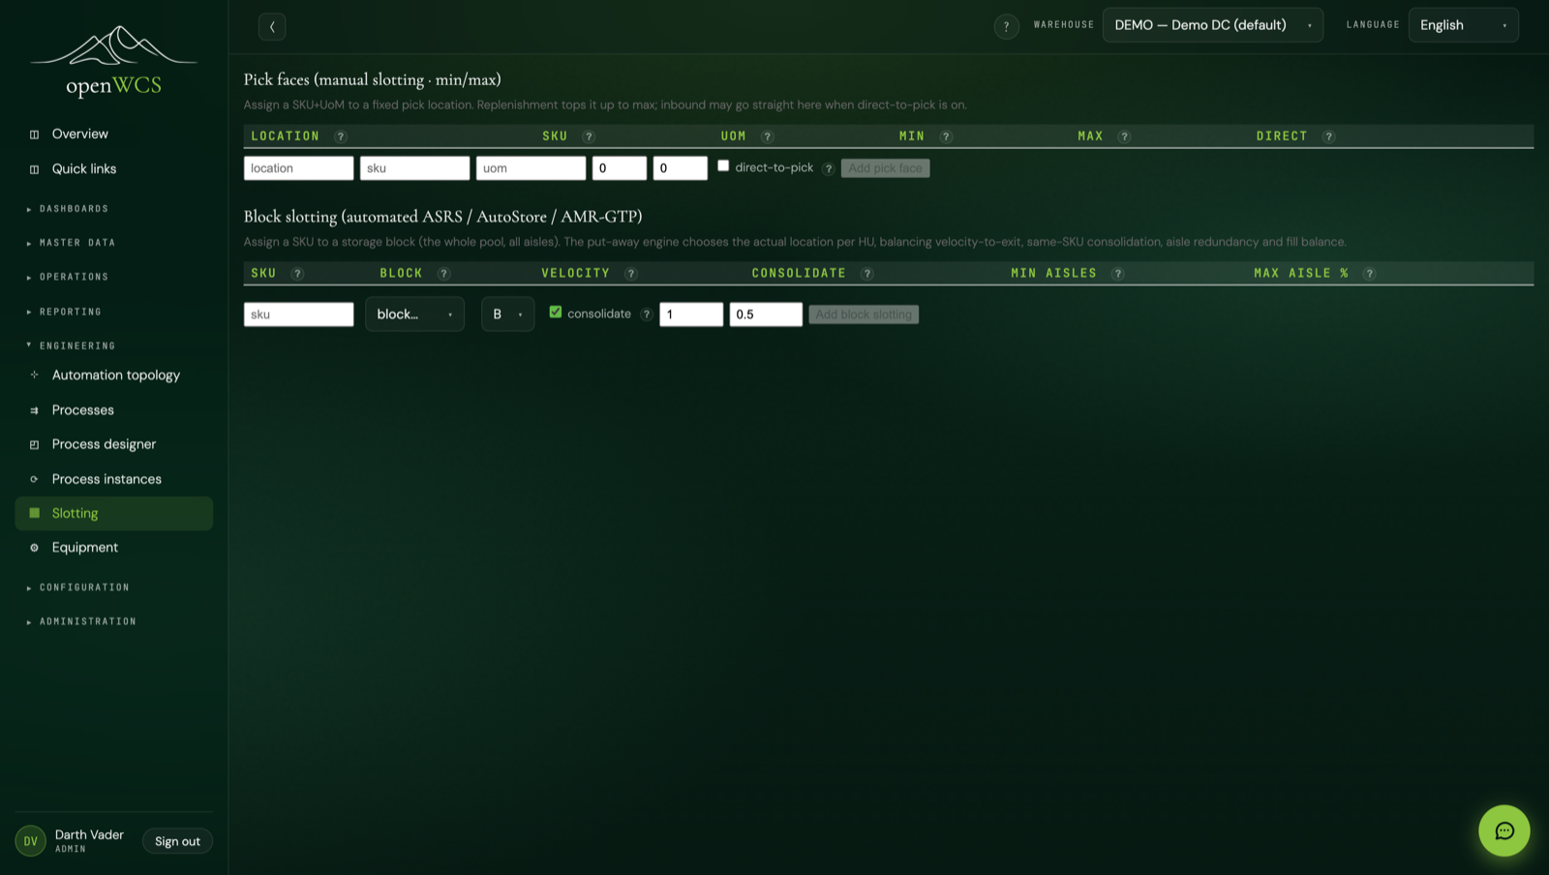Screen dimensions: 1549x875
Task: Click the Process designer icon
Action: pyautogui.click(x=35, y=444)
